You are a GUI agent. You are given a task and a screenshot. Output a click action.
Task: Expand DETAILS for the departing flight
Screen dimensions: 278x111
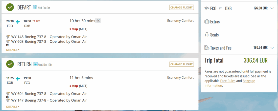13,50
